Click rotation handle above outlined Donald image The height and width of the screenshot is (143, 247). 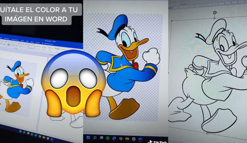[215, 13]
